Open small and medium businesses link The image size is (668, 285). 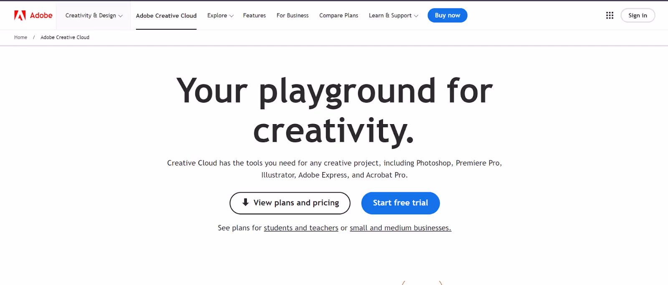[400, 228]
